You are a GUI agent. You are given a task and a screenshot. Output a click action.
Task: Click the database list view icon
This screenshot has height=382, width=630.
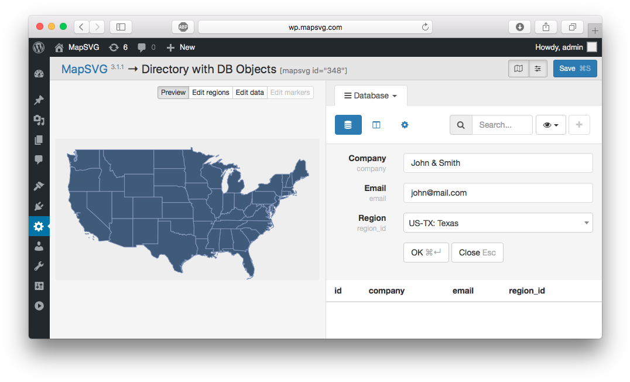point(348,125)
